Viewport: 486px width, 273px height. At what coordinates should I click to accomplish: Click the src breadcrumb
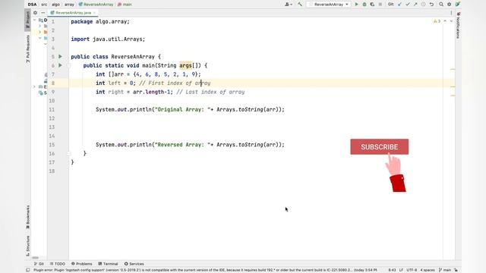pos(44,5)
